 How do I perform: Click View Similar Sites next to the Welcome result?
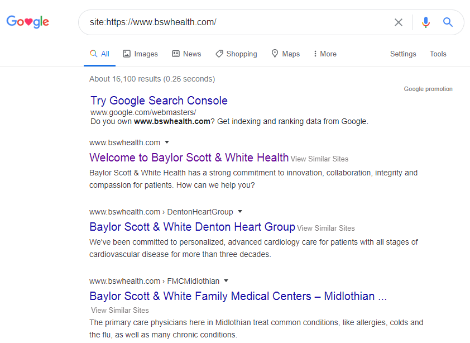pos(319,159)
